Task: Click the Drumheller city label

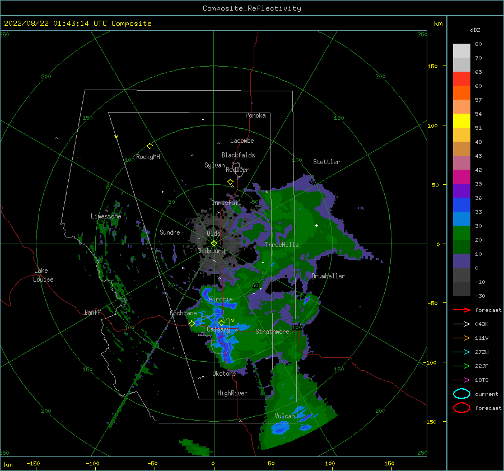Action: pyautogui.click(x=328, y=276)
